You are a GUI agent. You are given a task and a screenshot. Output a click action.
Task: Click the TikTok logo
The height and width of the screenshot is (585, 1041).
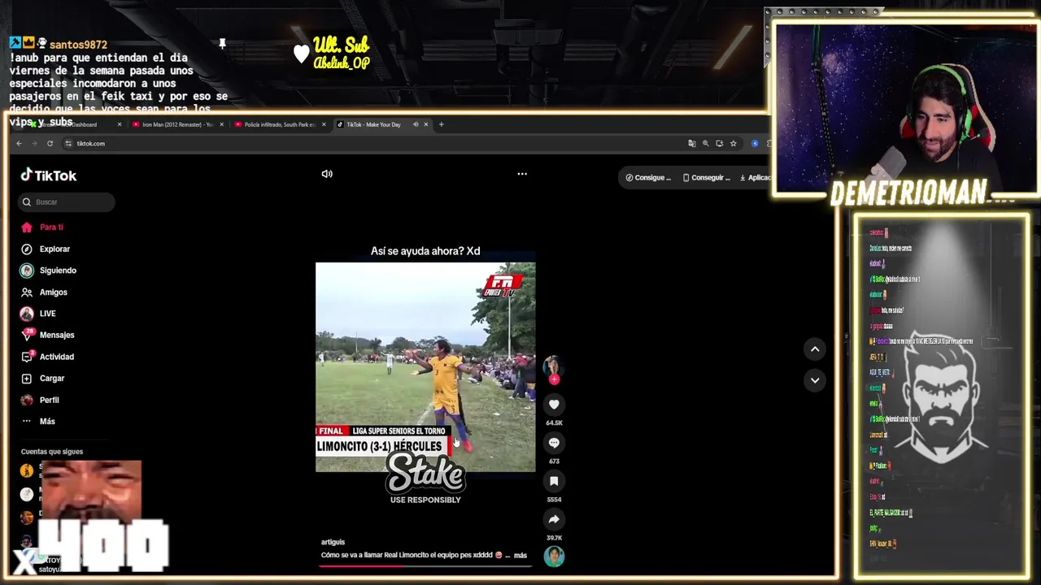[49, 175]
